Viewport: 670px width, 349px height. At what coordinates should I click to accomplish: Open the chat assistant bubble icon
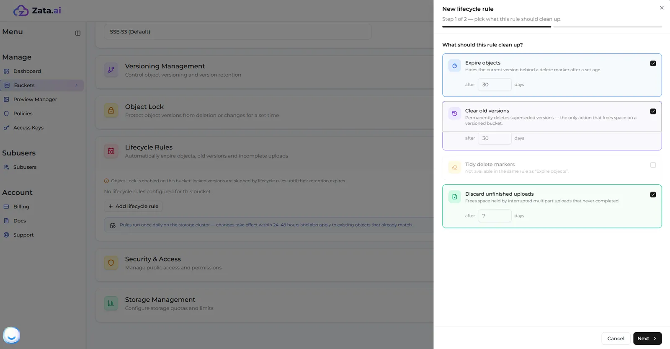12,335
